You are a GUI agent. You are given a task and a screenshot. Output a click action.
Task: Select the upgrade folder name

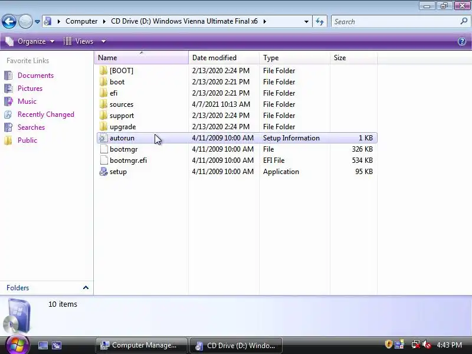(123, 127)
